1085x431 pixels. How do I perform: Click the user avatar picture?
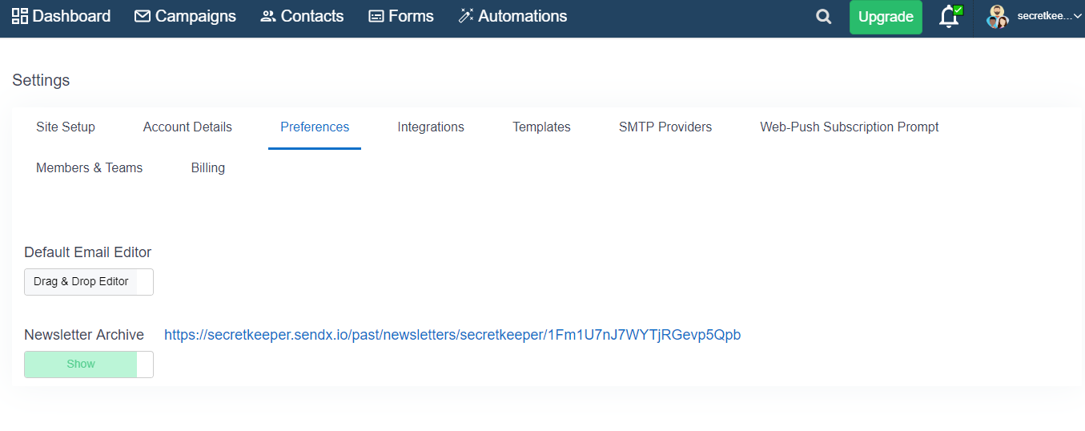click(997, 17)
